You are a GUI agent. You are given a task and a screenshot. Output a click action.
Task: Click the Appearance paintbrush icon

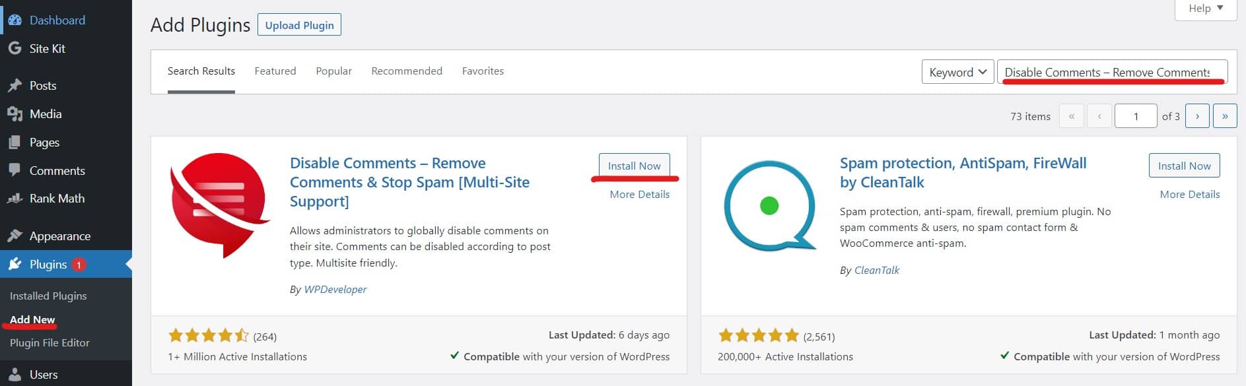tap(15, 236)
